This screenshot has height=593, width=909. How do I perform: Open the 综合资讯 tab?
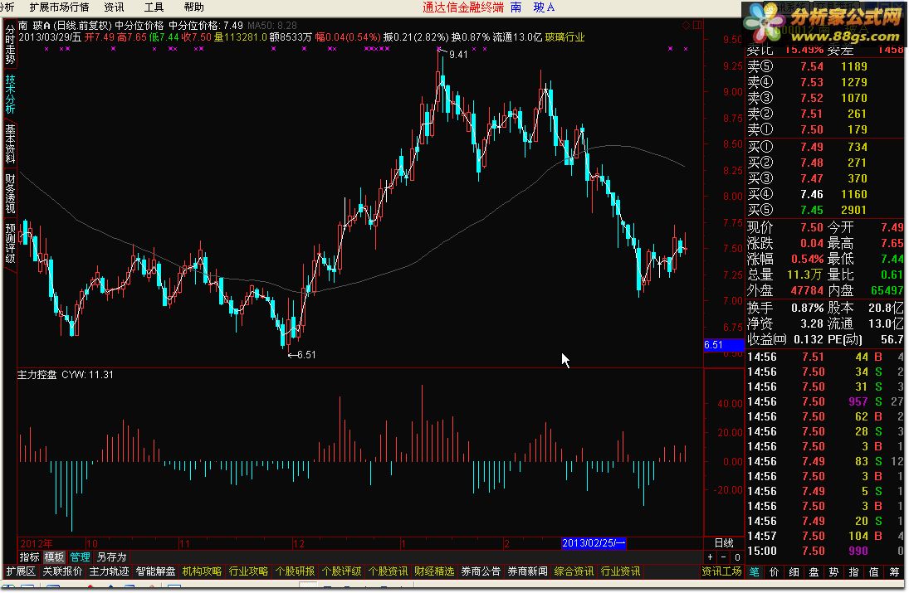(574, 571)
